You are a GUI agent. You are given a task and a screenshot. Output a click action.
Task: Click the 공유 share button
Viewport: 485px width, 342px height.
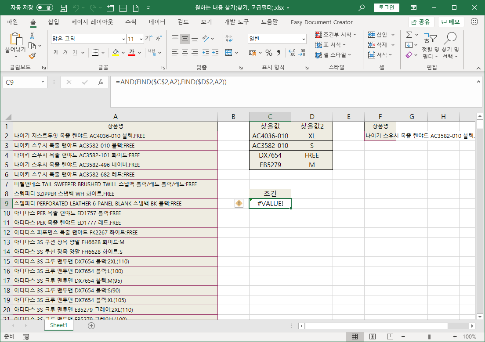point(421,22)
